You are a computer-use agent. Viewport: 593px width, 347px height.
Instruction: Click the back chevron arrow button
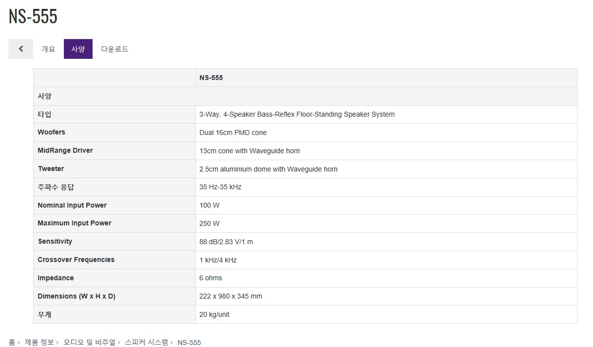point(21,49)
